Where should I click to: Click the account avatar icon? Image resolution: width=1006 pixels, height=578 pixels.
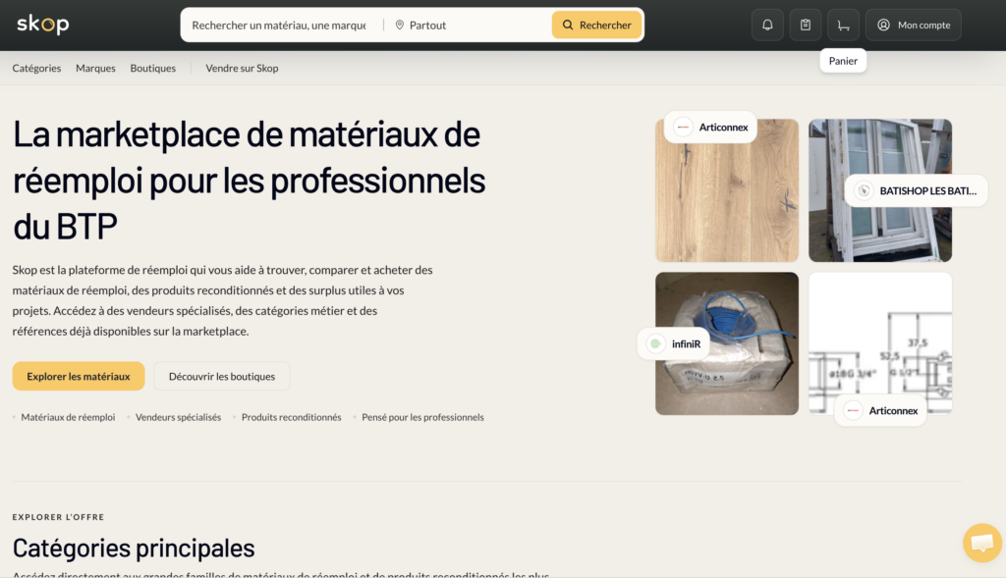click(883, 25)
